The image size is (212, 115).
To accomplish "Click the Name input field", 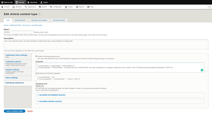I will tap(19, 32).
